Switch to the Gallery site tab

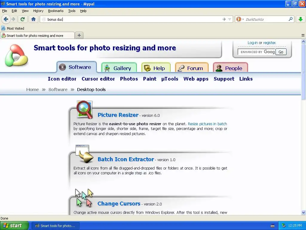pyautogui.click(x=119, y=68)
